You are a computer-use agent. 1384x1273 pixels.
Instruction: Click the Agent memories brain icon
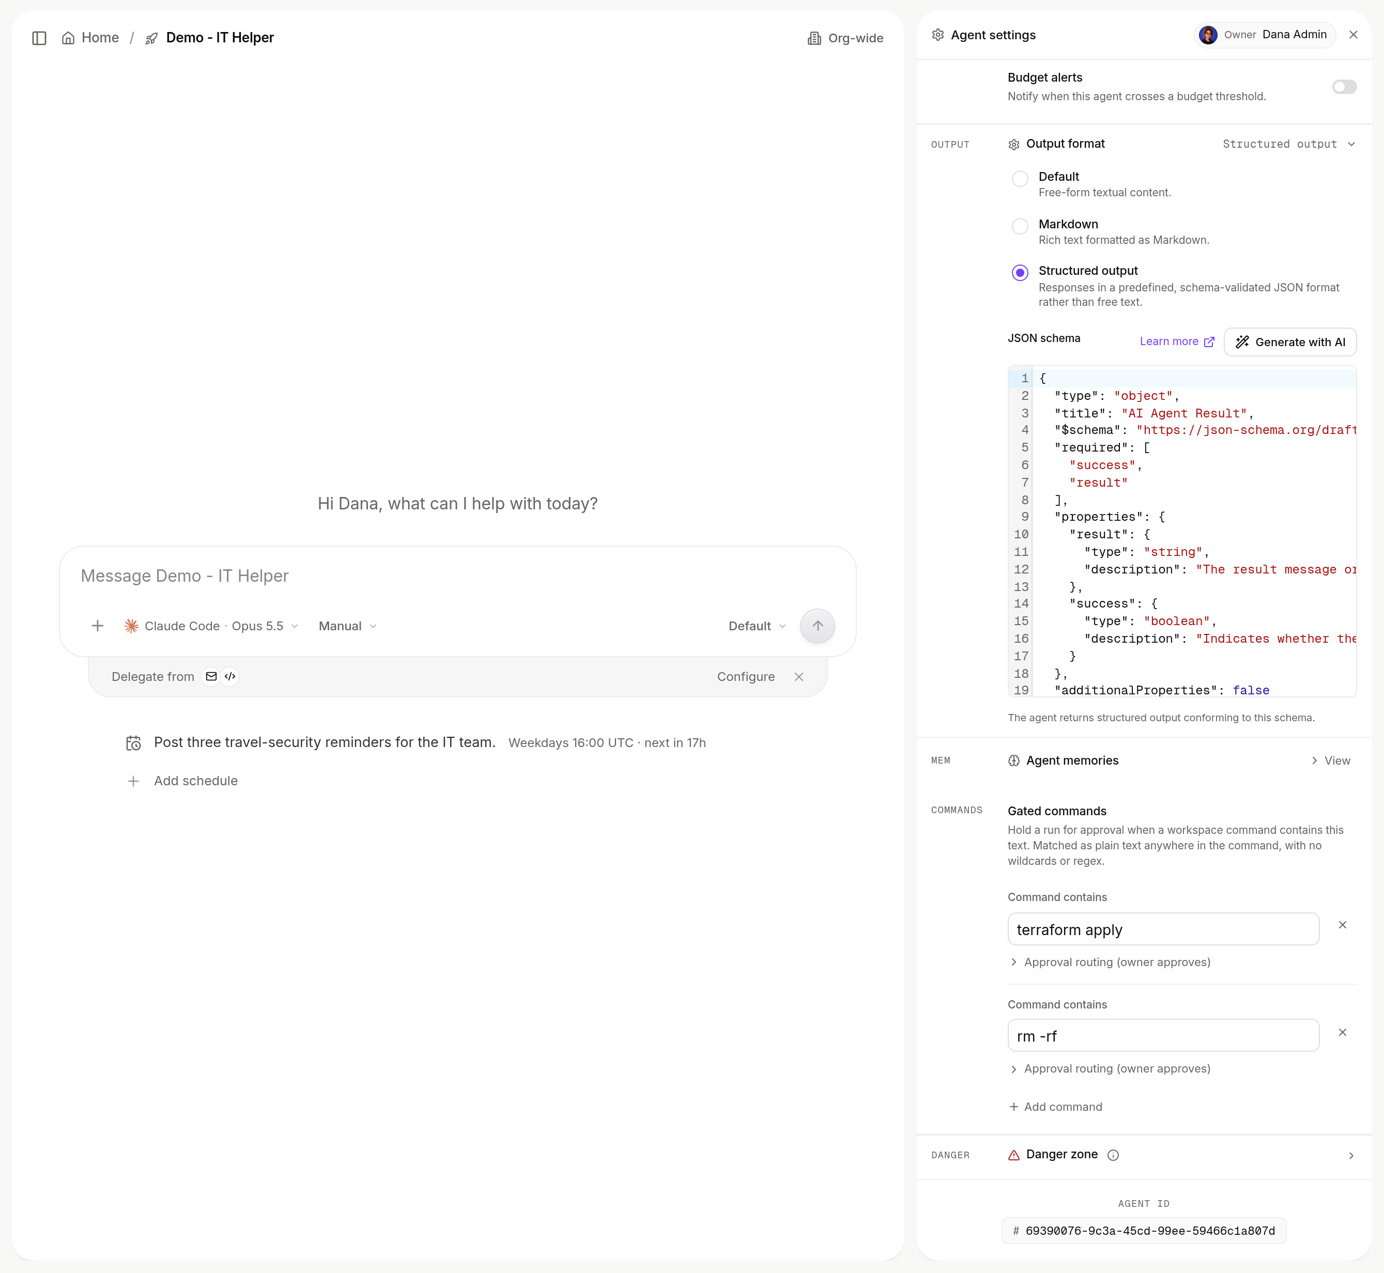1013,760
